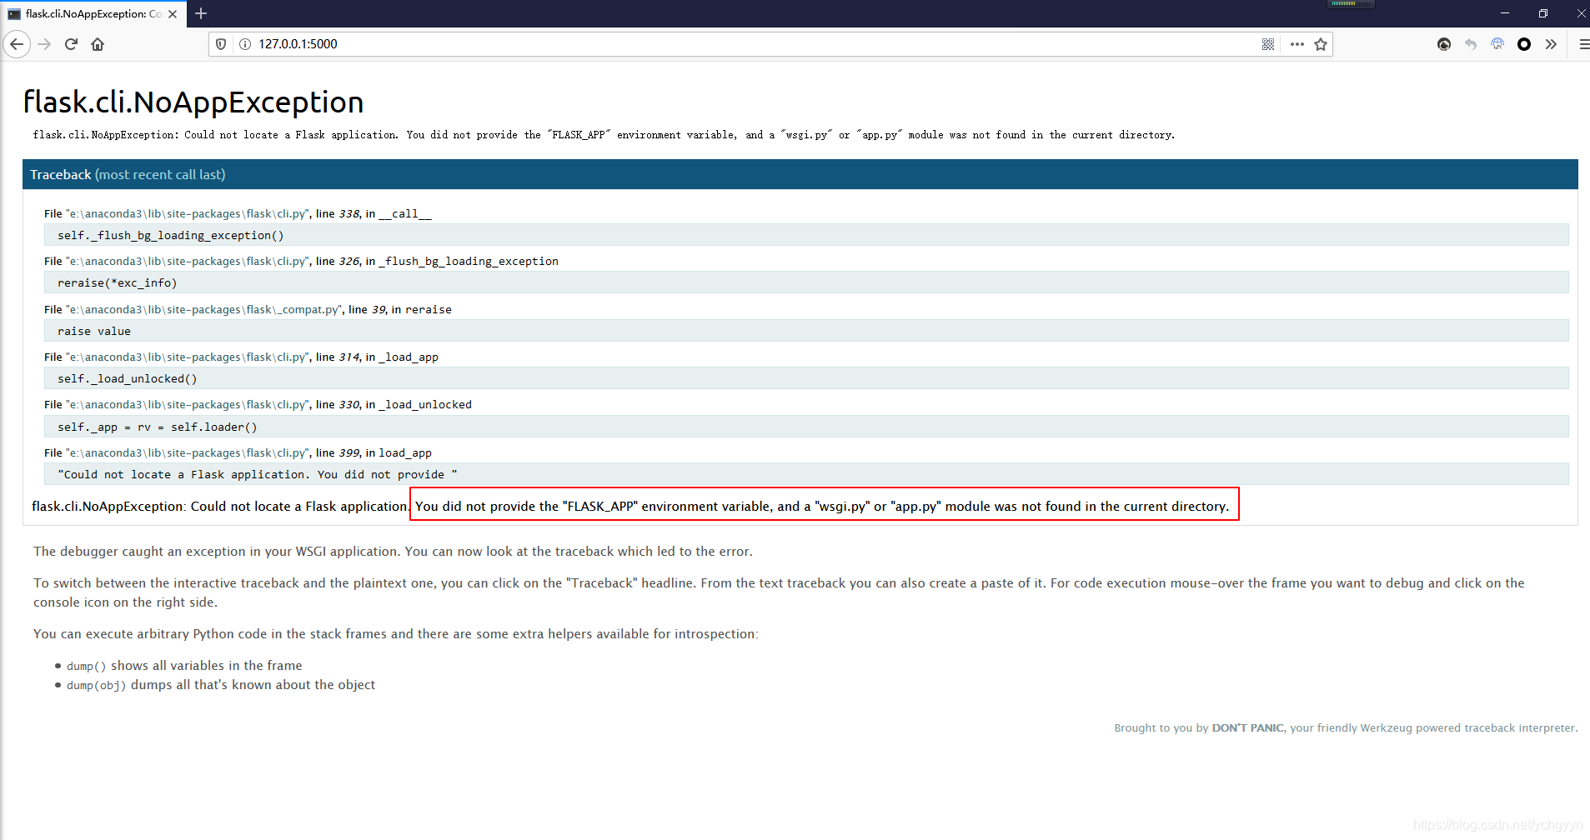Click the large flask.cli.NoAppException page heading
Screen dimensions: 1590x840
193,102
